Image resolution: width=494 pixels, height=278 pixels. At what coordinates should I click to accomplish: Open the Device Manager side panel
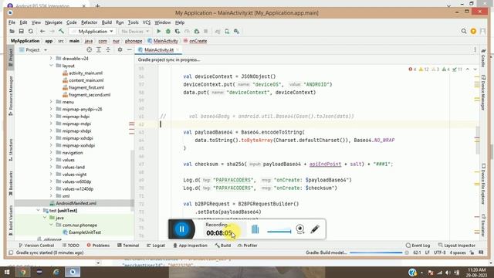coord(483,93)
